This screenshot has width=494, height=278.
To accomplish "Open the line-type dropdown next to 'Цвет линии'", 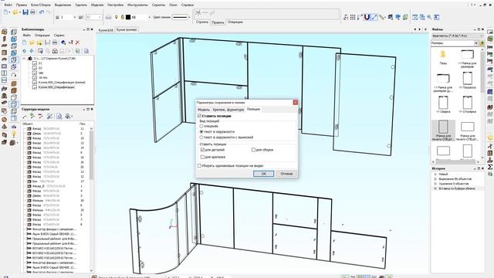I will 189,17.
